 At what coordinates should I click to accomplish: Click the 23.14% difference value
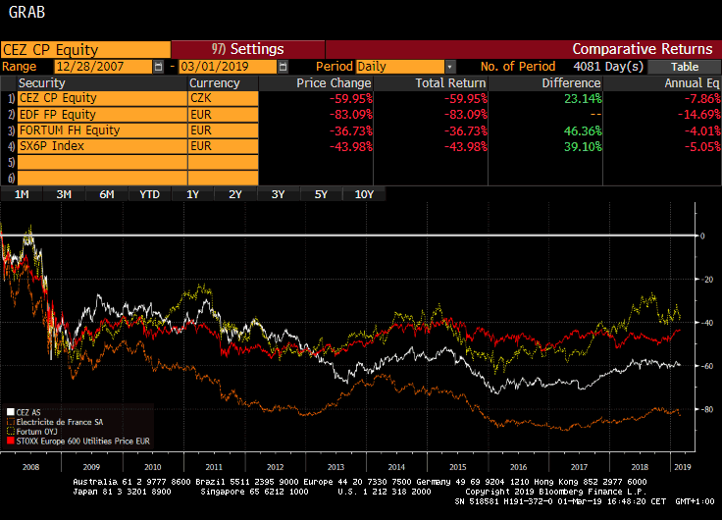(x=583, y=98)
